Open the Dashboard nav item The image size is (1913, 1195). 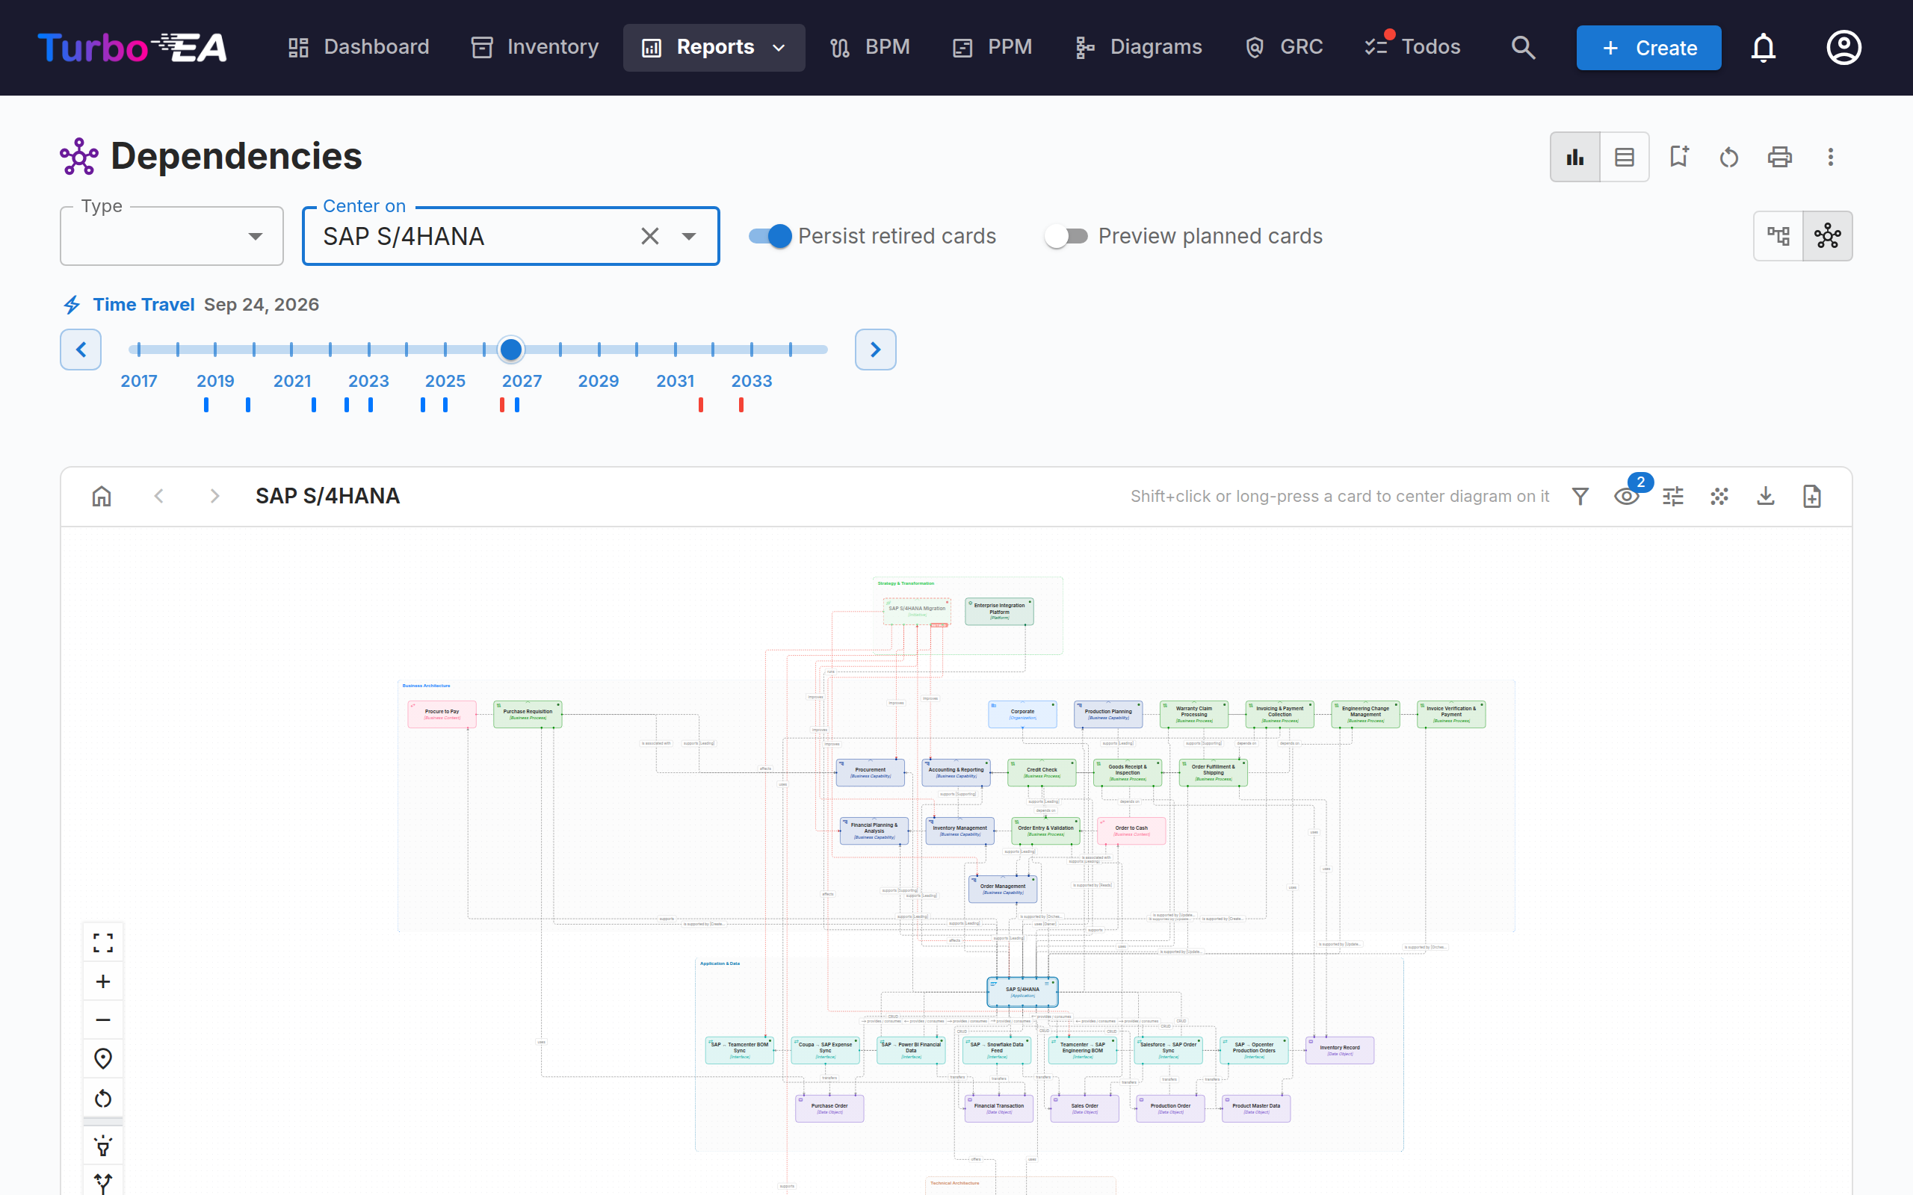point(358,47)
